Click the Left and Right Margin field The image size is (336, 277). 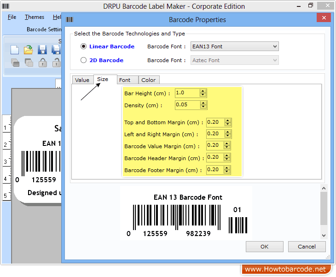click(x=215, y=134)
